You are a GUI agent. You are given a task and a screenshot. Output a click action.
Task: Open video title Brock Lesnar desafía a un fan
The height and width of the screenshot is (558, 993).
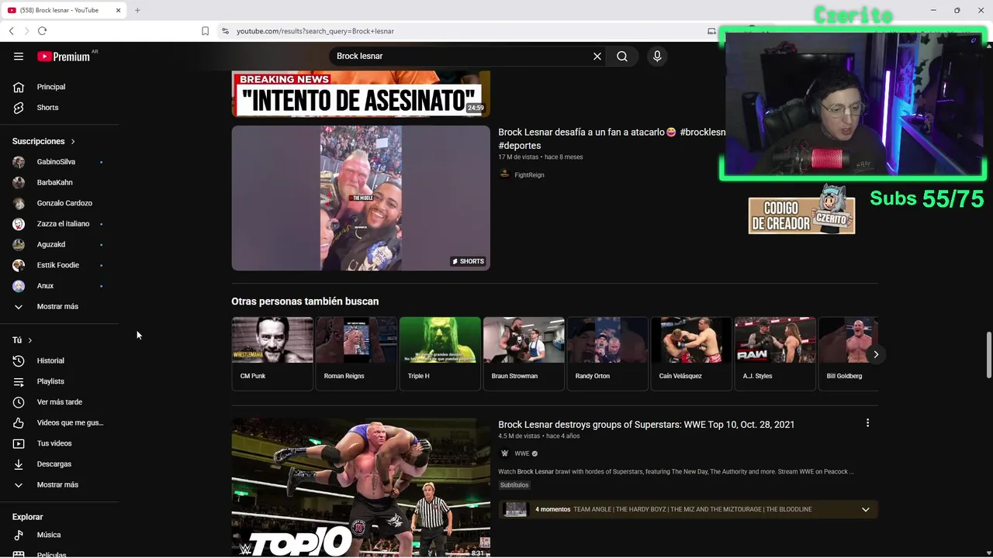[611, 139]
